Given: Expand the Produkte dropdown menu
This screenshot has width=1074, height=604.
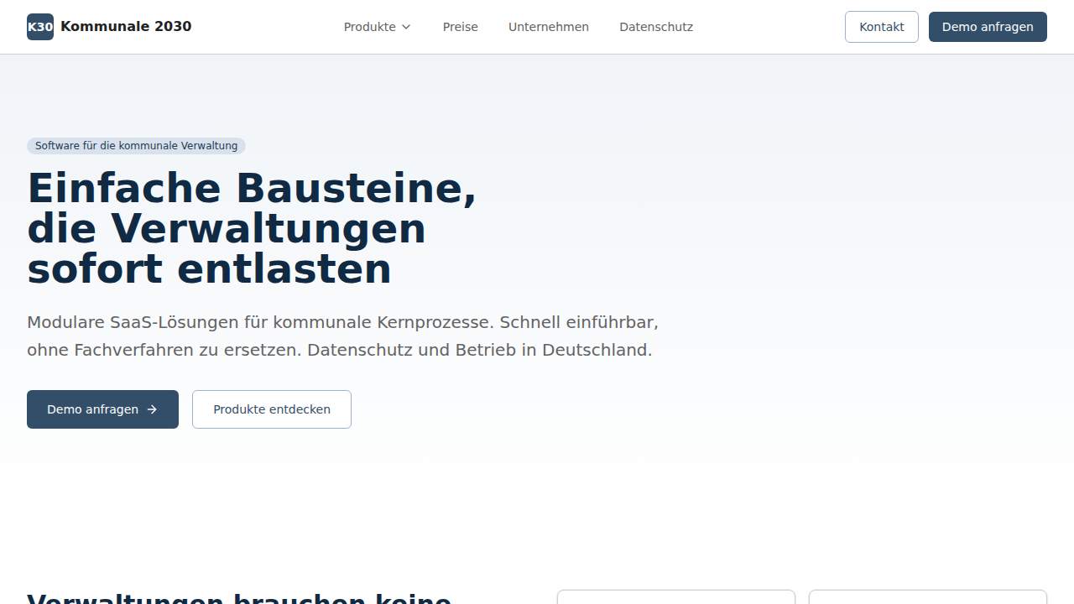Looking at the screenshot, I should pos(378,27).
